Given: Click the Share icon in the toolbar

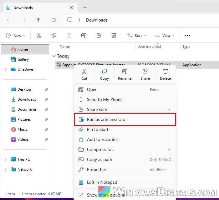Looking at the screenshot, I should (99, 35).
